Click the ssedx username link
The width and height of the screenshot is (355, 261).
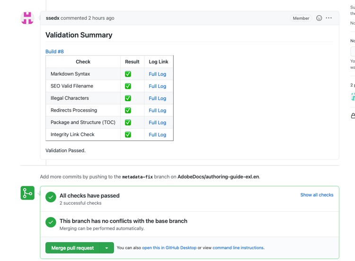click(x=53, y=18)
